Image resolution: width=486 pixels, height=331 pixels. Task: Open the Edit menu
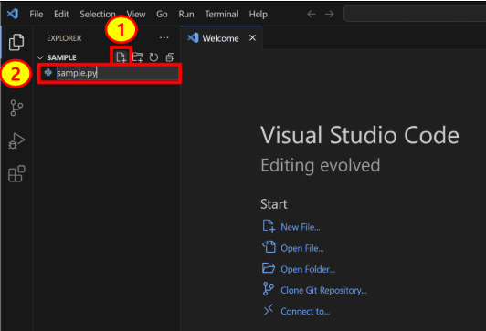pos(61,14)
